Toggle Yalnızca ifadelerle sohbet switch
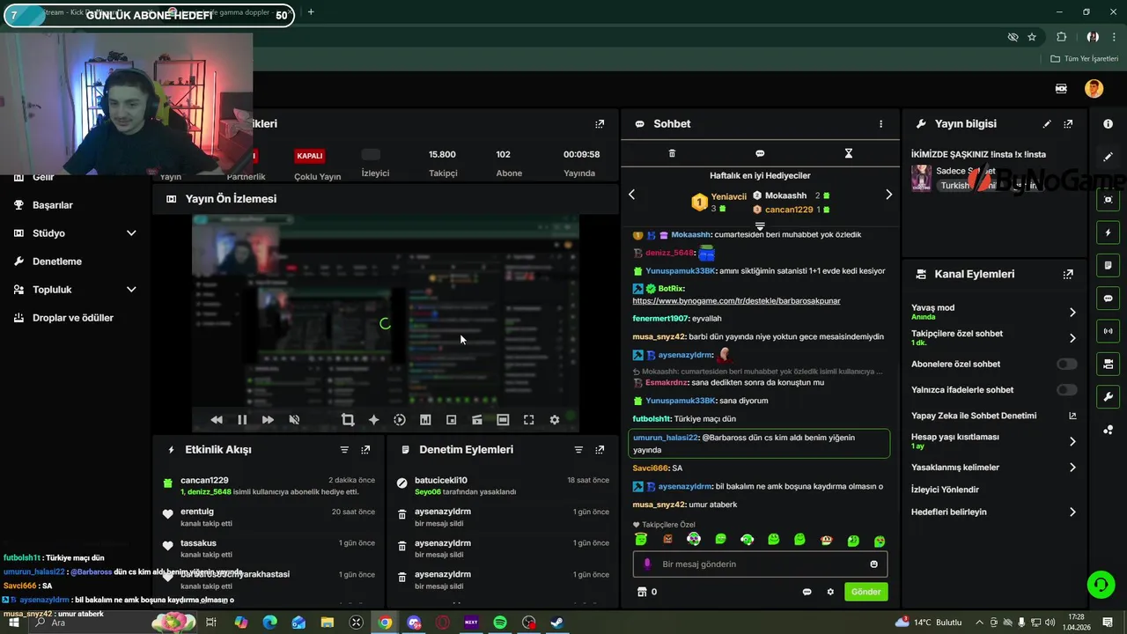 point(1066,389)
